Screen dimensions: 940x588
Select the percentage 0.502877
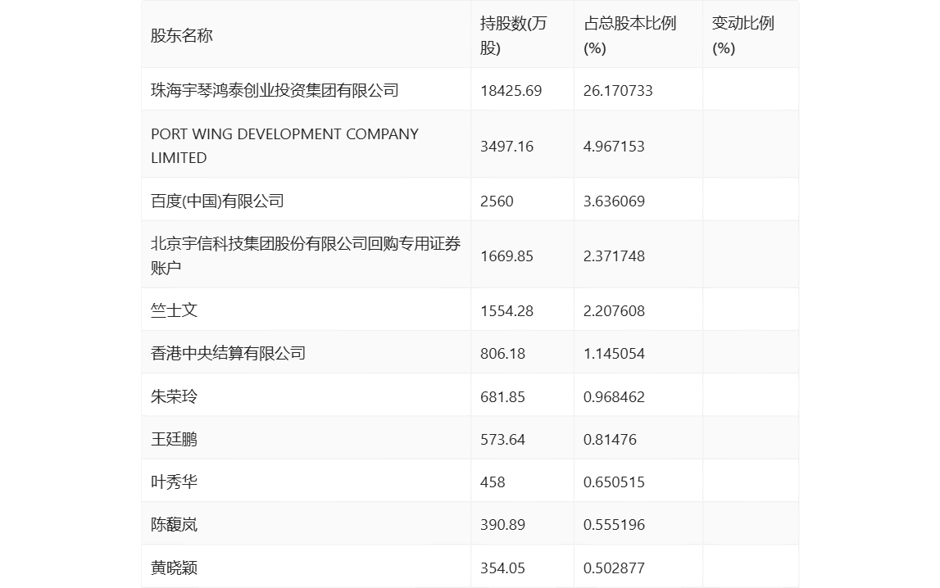point(614,568)
